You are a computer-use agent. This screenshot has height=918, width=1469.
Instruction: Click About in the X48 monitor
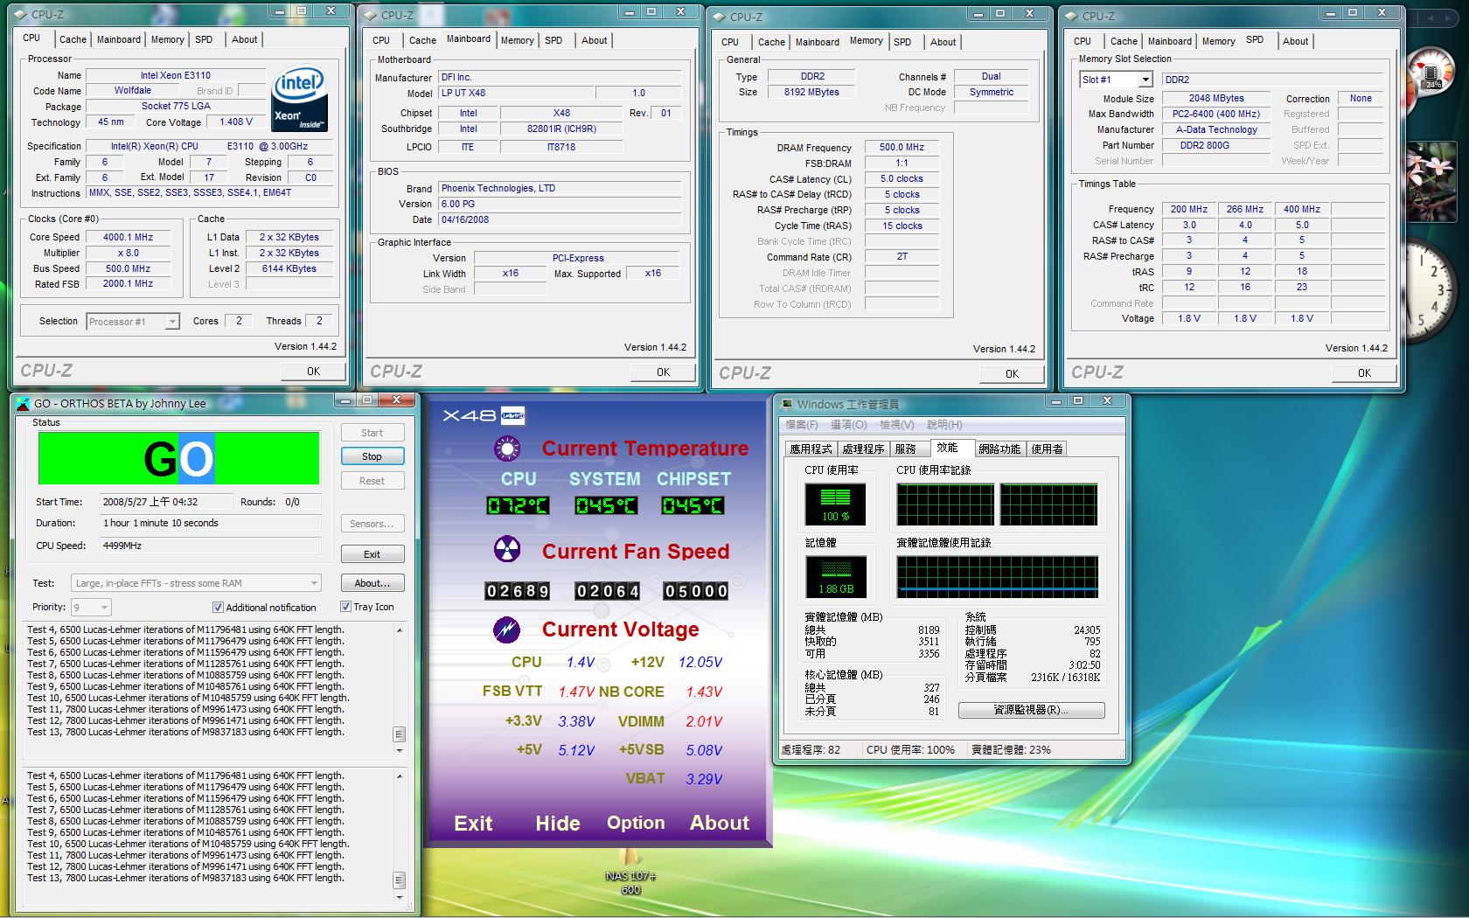[x=720, y=823]
